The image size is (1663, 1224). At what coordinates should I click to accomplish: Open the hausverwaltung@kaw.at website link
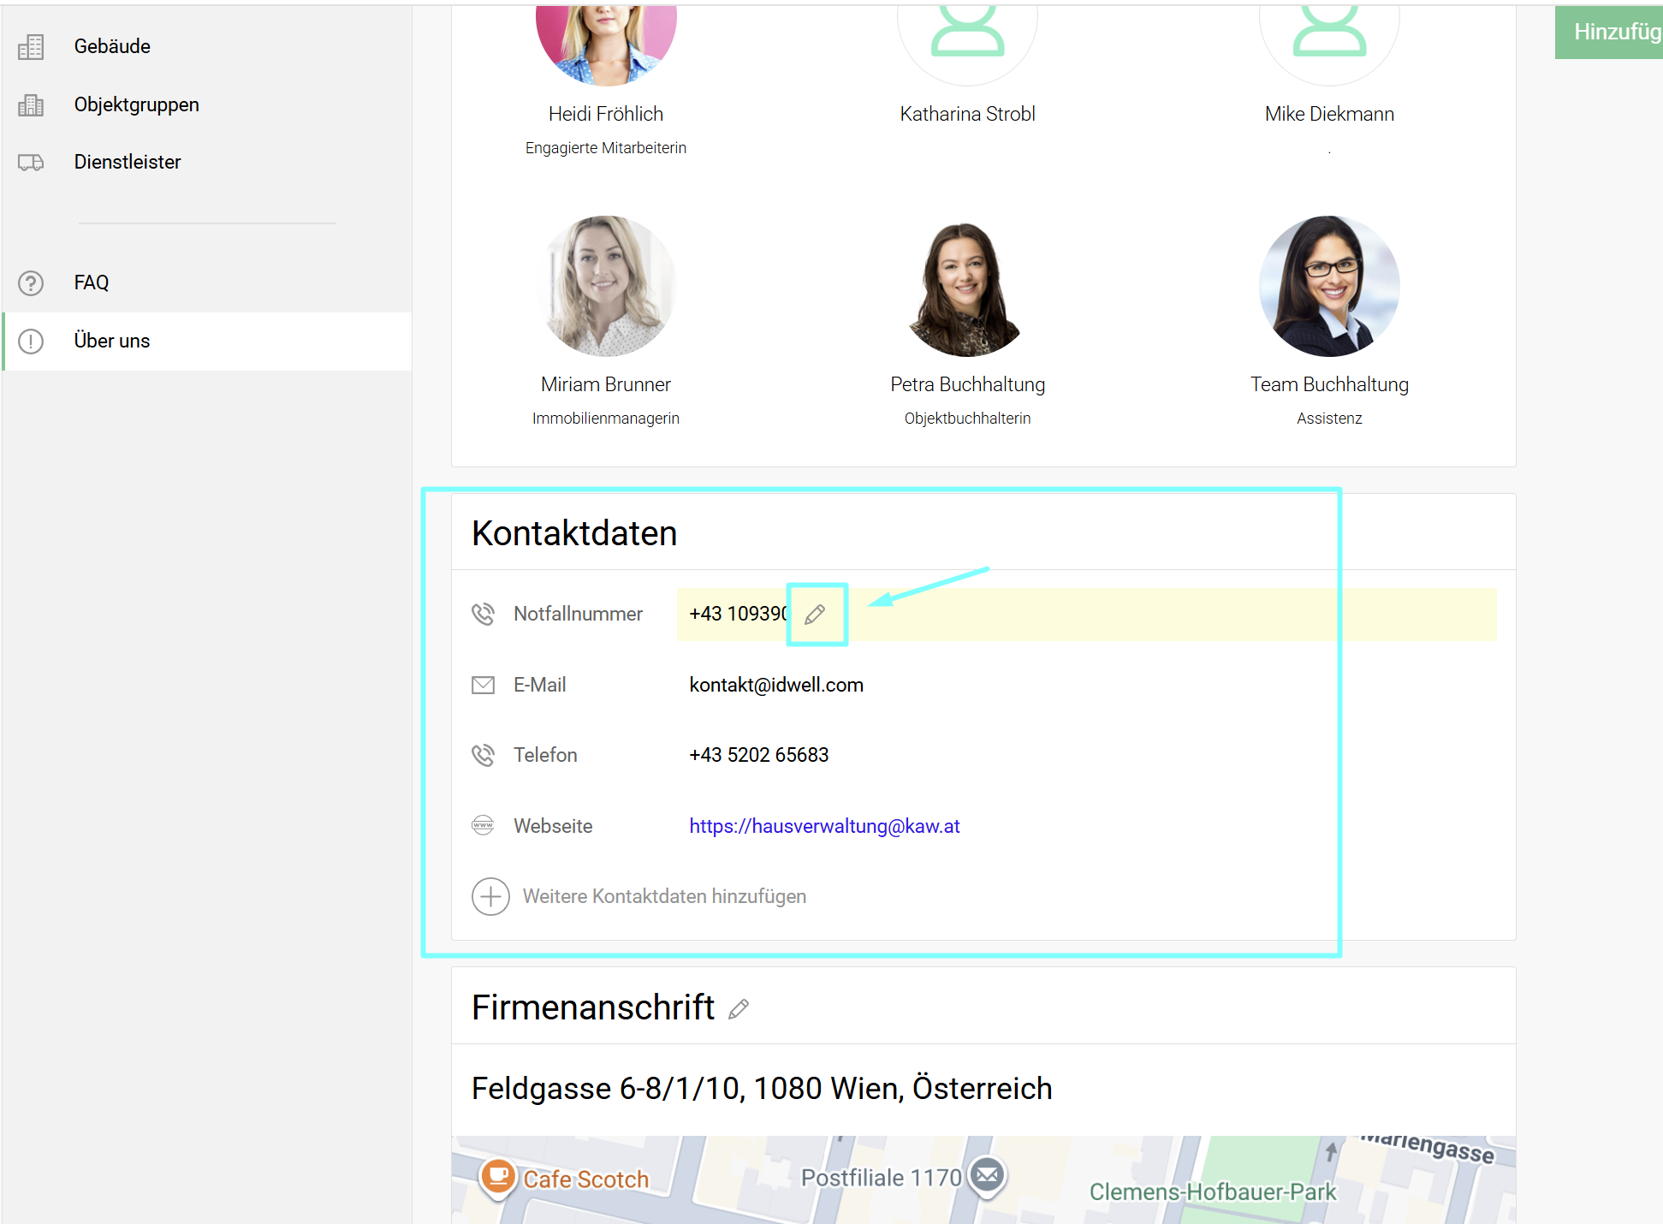824,826
